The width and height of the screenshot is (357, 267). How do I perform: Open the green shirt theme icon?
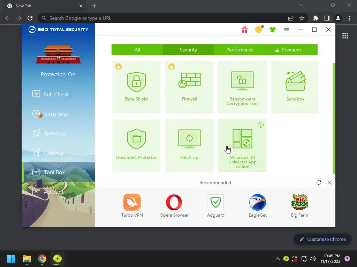[x=273, y=30]
